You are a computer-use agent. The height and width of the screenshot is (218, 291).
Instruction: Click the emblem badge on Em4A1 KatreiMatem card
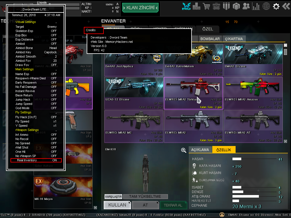click(217, 59)
